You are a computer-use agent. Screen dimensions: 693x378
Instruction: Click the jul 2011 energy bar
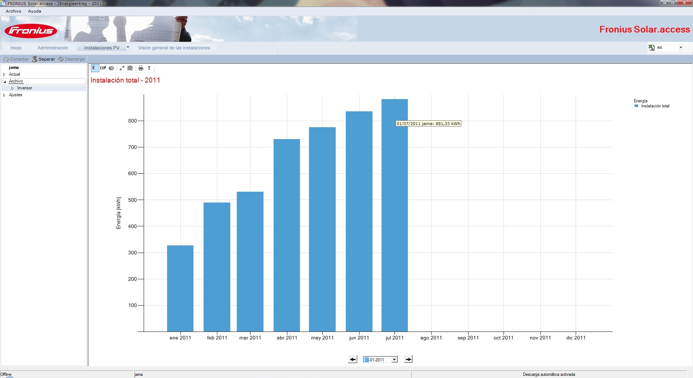(x=395, y=215)
